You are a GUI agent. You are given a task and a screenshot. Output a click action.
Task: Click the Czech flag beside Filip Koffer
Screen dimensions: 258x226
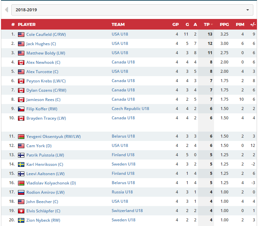(x=21, y=109)
